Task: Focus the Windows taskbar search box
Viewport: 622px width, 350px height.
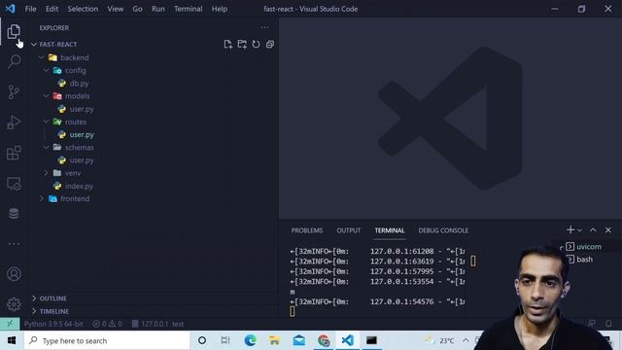Action: point(107,340)
